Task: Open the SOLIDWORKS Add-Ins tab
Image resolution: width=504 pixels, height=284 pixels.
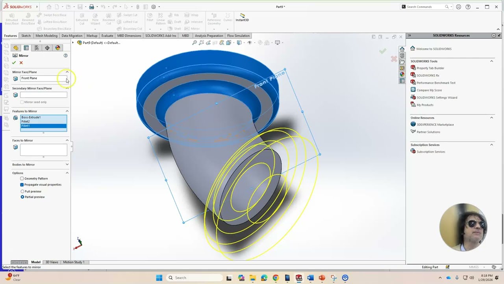Action: click(x=161, y=35)
